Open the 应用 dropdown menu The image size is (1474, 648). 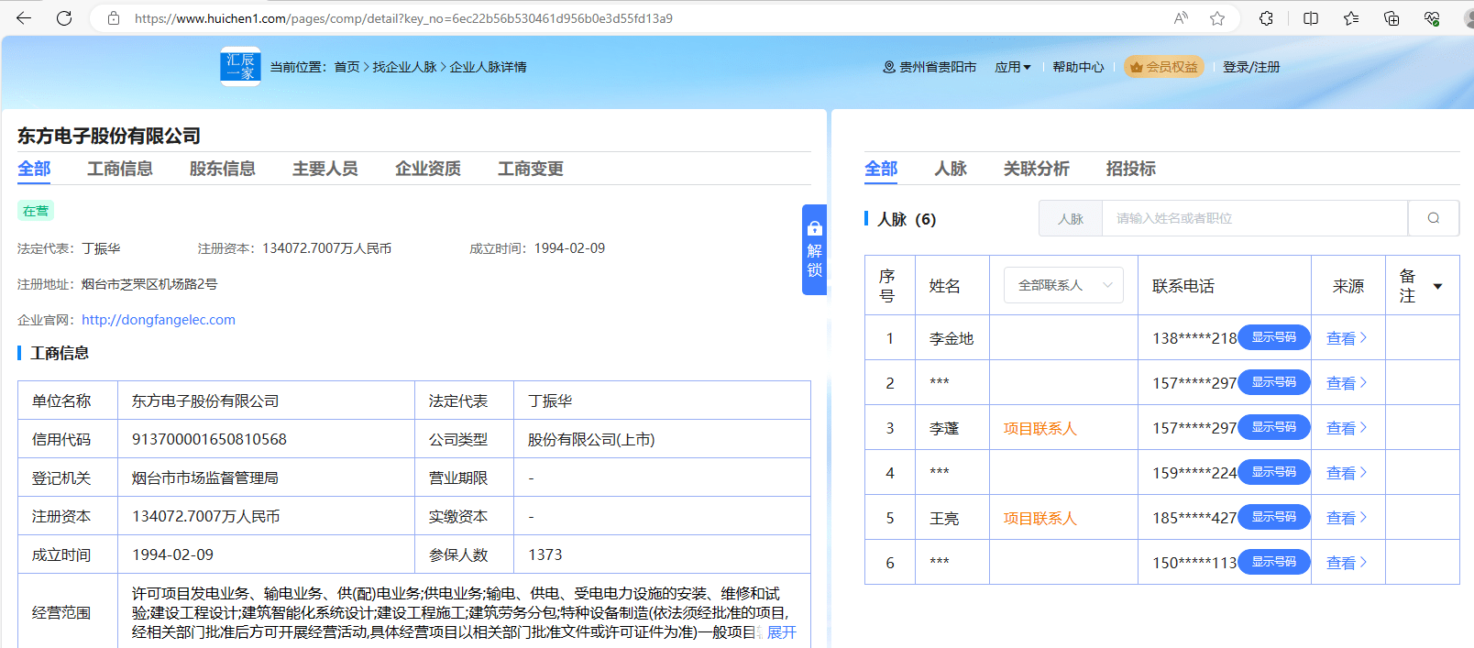tap(1013, 67)
